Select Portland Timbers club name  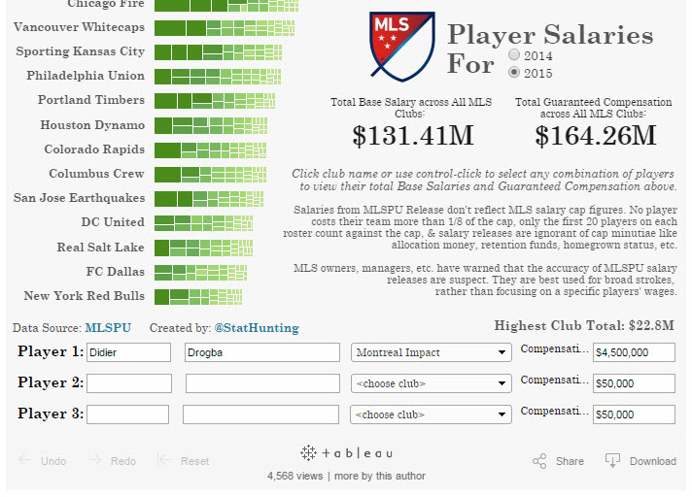[x=91, y=100]
